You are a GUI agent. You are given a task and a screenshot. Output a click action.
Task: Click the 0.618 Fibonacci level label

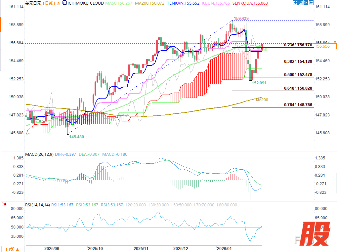tap(298, 88)
